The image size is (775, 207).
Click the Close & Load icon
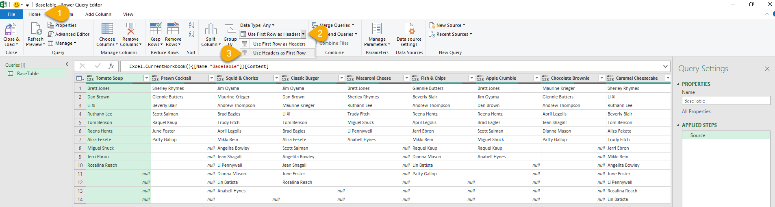[x=11, y=30]
